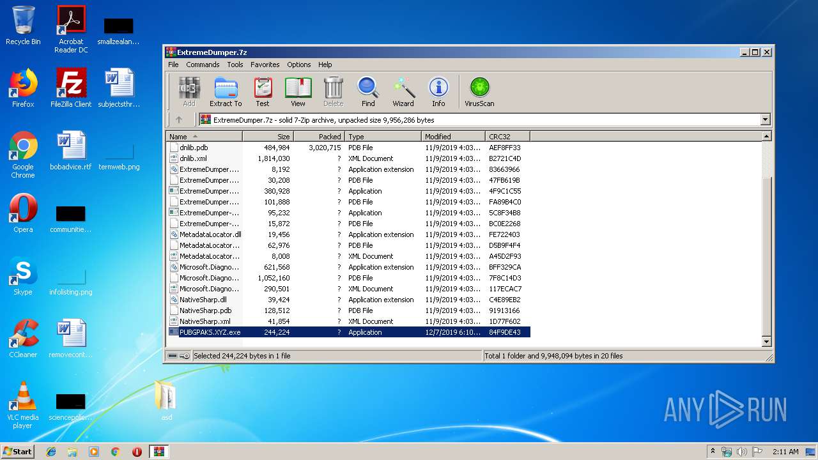This screenshot has width=818, height=460.
Task: Click the Add toolbar icon
Action: coord(189,92)
